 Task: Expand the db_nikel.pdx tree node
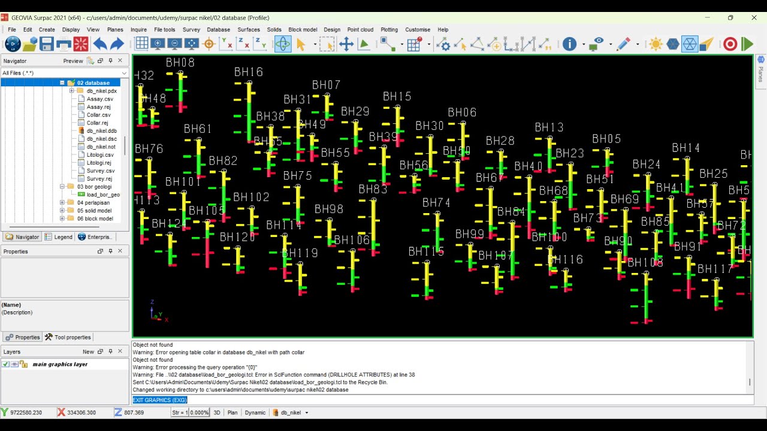point(71,91)
